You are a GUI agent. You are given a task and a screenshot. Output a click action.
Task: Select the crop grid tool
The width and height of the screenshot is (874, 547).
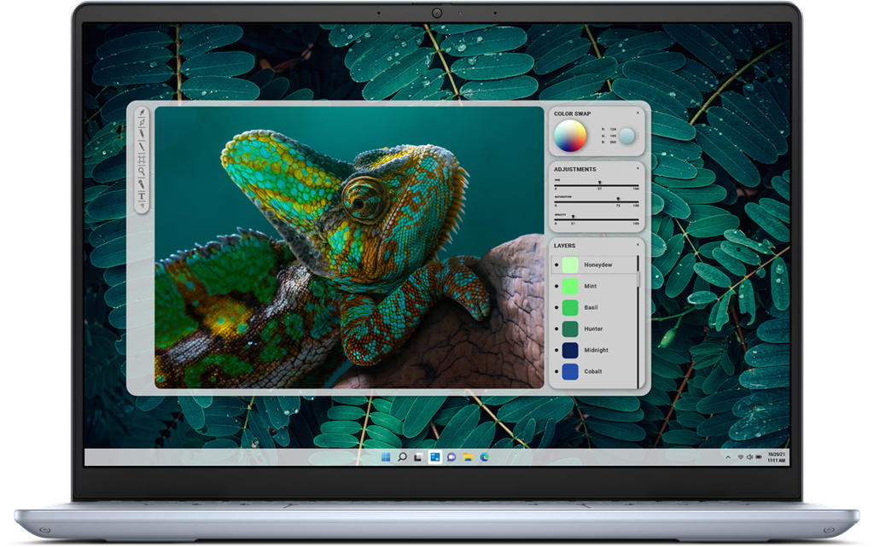142,160
